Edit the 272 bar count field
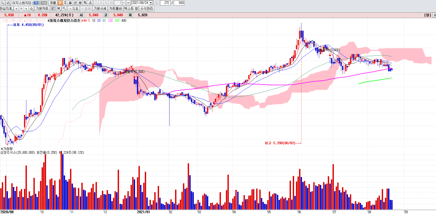Image resolution: width=436 pixels, height=214 pixels. point(165,3)
